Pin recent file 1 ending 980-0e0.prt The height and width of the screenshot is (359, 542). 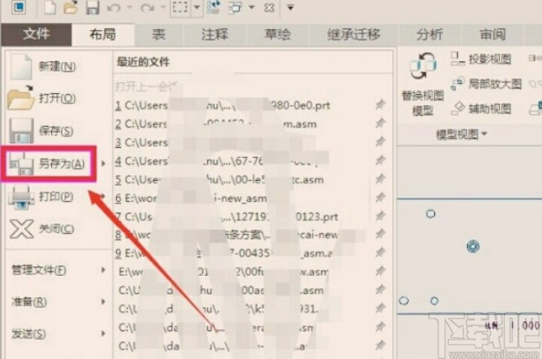tap(380, 104)
